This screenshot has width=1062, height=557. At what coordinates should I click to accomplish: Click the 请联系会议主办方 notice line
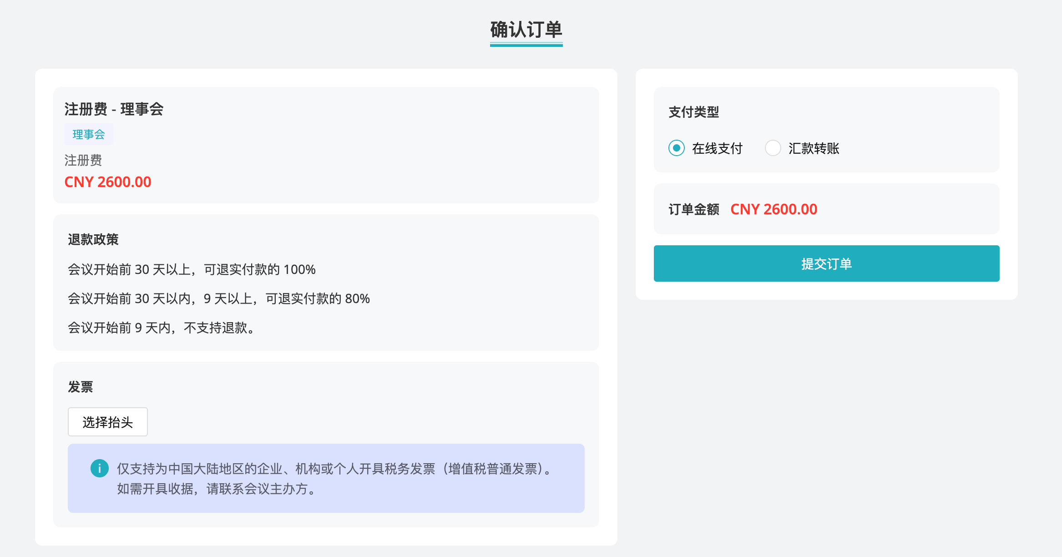click(x=216, y=489)
